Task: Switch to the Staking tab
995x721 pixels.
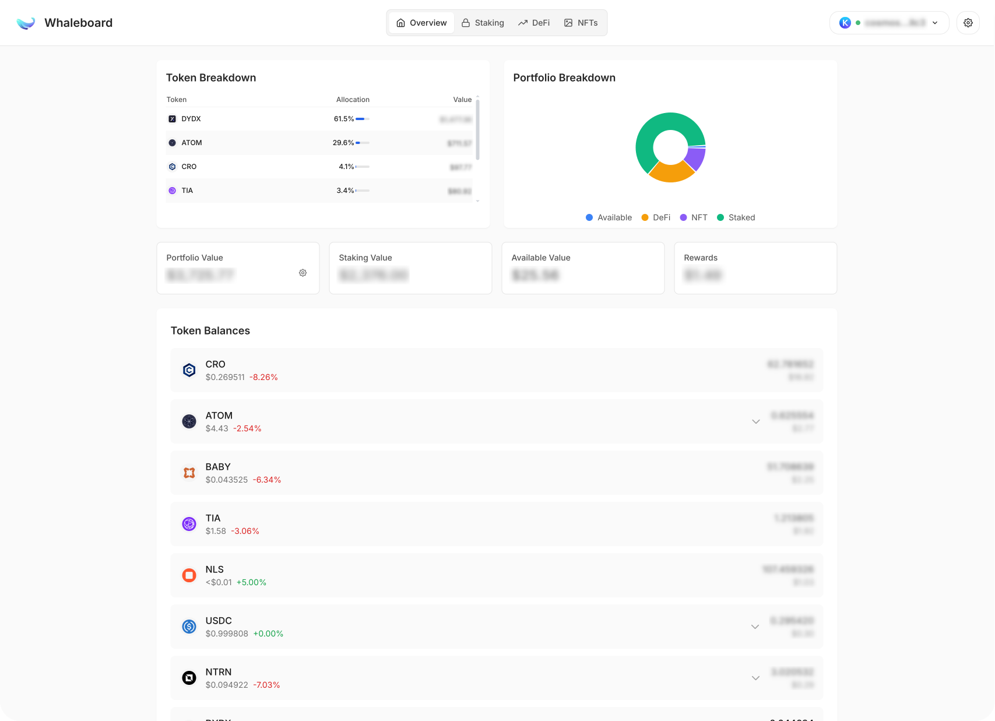Action: [483, 23]
